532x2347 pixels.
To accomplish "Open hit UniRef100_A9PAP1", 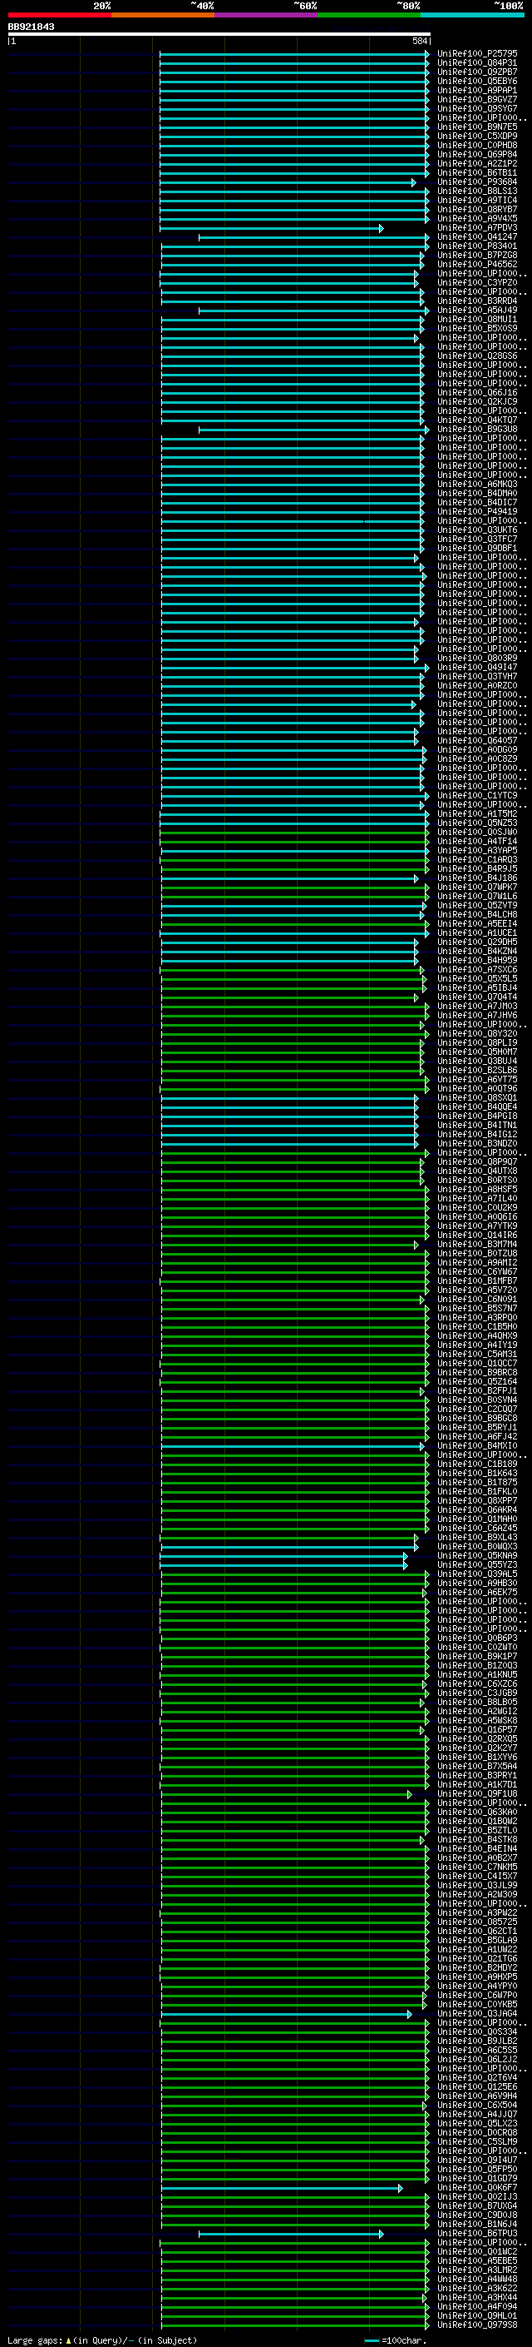I will tap(477, 90).
